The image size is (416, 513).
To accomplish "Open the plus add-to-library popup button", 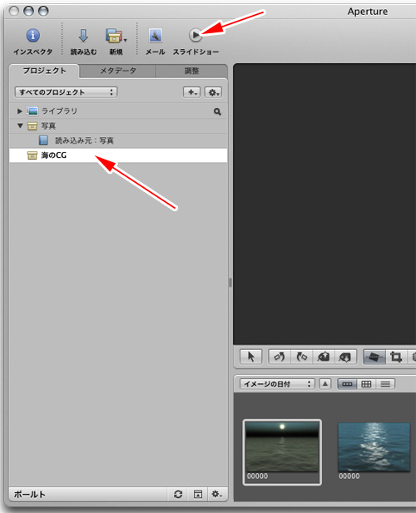I will pyautogui.click(x=192, y=92).
